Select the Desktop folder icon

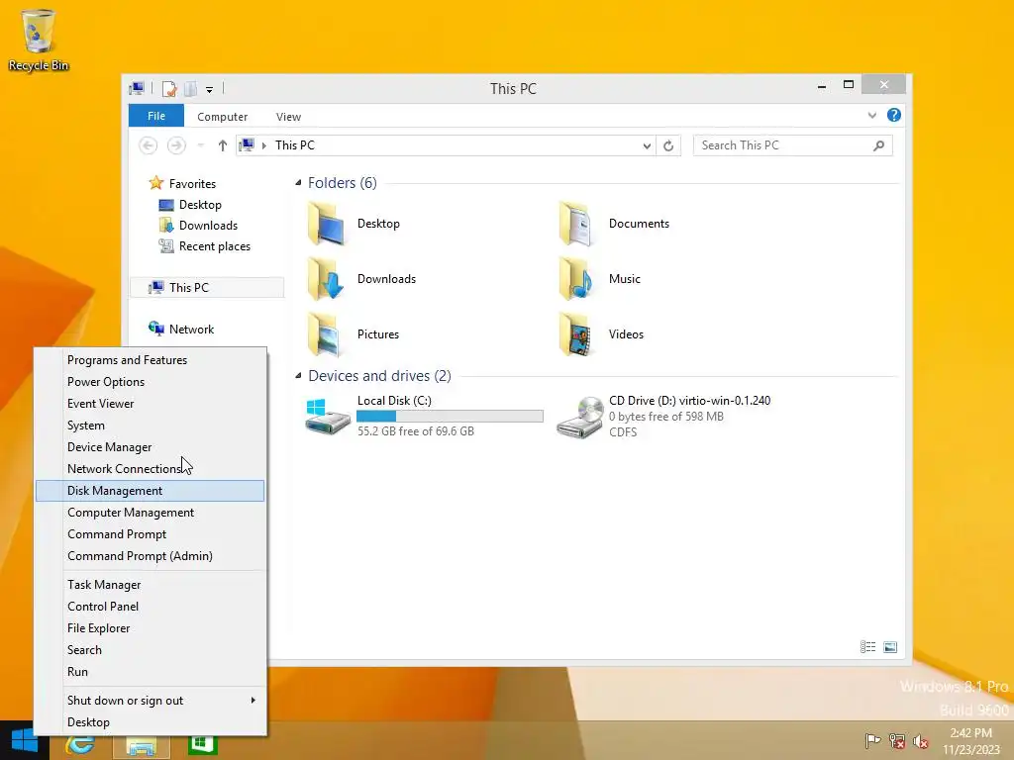point(325,224)
